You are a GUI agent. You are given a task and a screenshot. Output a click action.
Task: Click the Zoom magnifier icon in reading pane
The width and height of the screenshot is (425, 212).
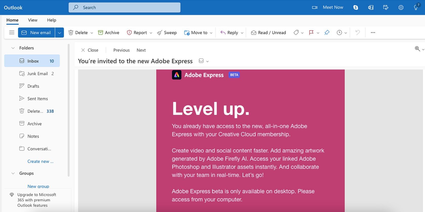pyautogui.click(x=417, y=49)
